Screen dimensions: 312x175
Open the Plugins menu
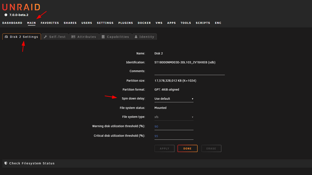pyautogui.click(x=125, y=23)
